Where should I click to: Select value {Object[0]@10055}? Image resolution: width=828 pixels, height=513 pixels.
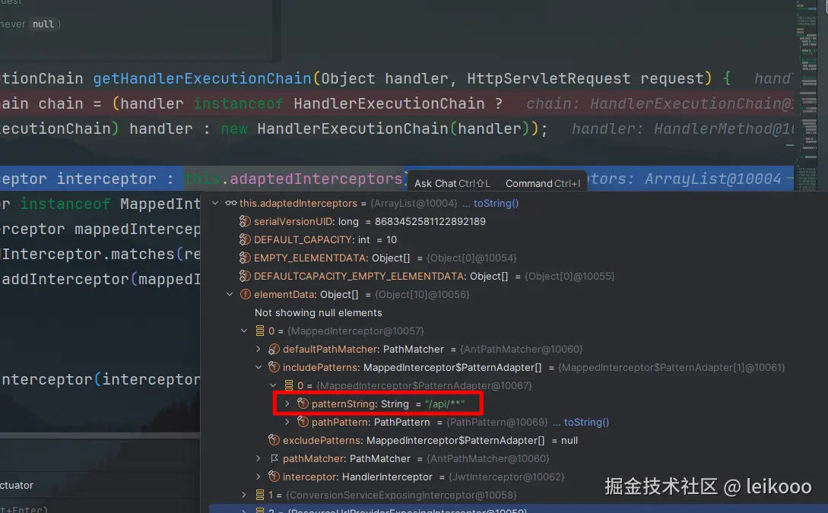point(569,276)
